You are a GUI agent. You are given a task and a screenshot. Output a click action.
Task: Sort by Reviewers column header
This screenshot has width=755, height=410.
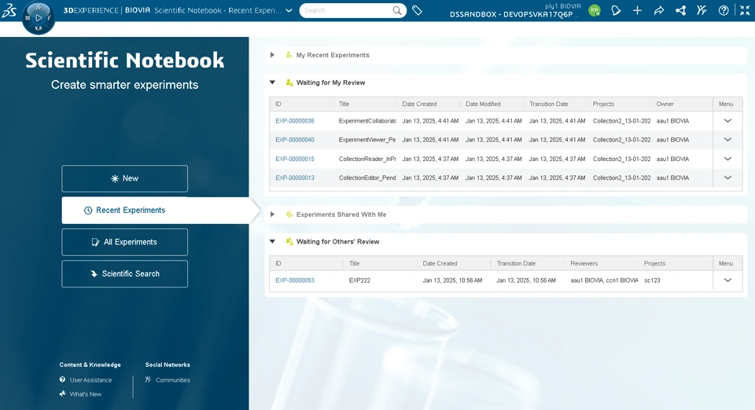pyautogui.click(x=584, y=263)
